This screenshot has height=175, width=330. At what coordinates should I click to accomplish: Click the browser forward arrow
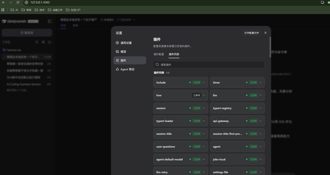pos(11,2)
